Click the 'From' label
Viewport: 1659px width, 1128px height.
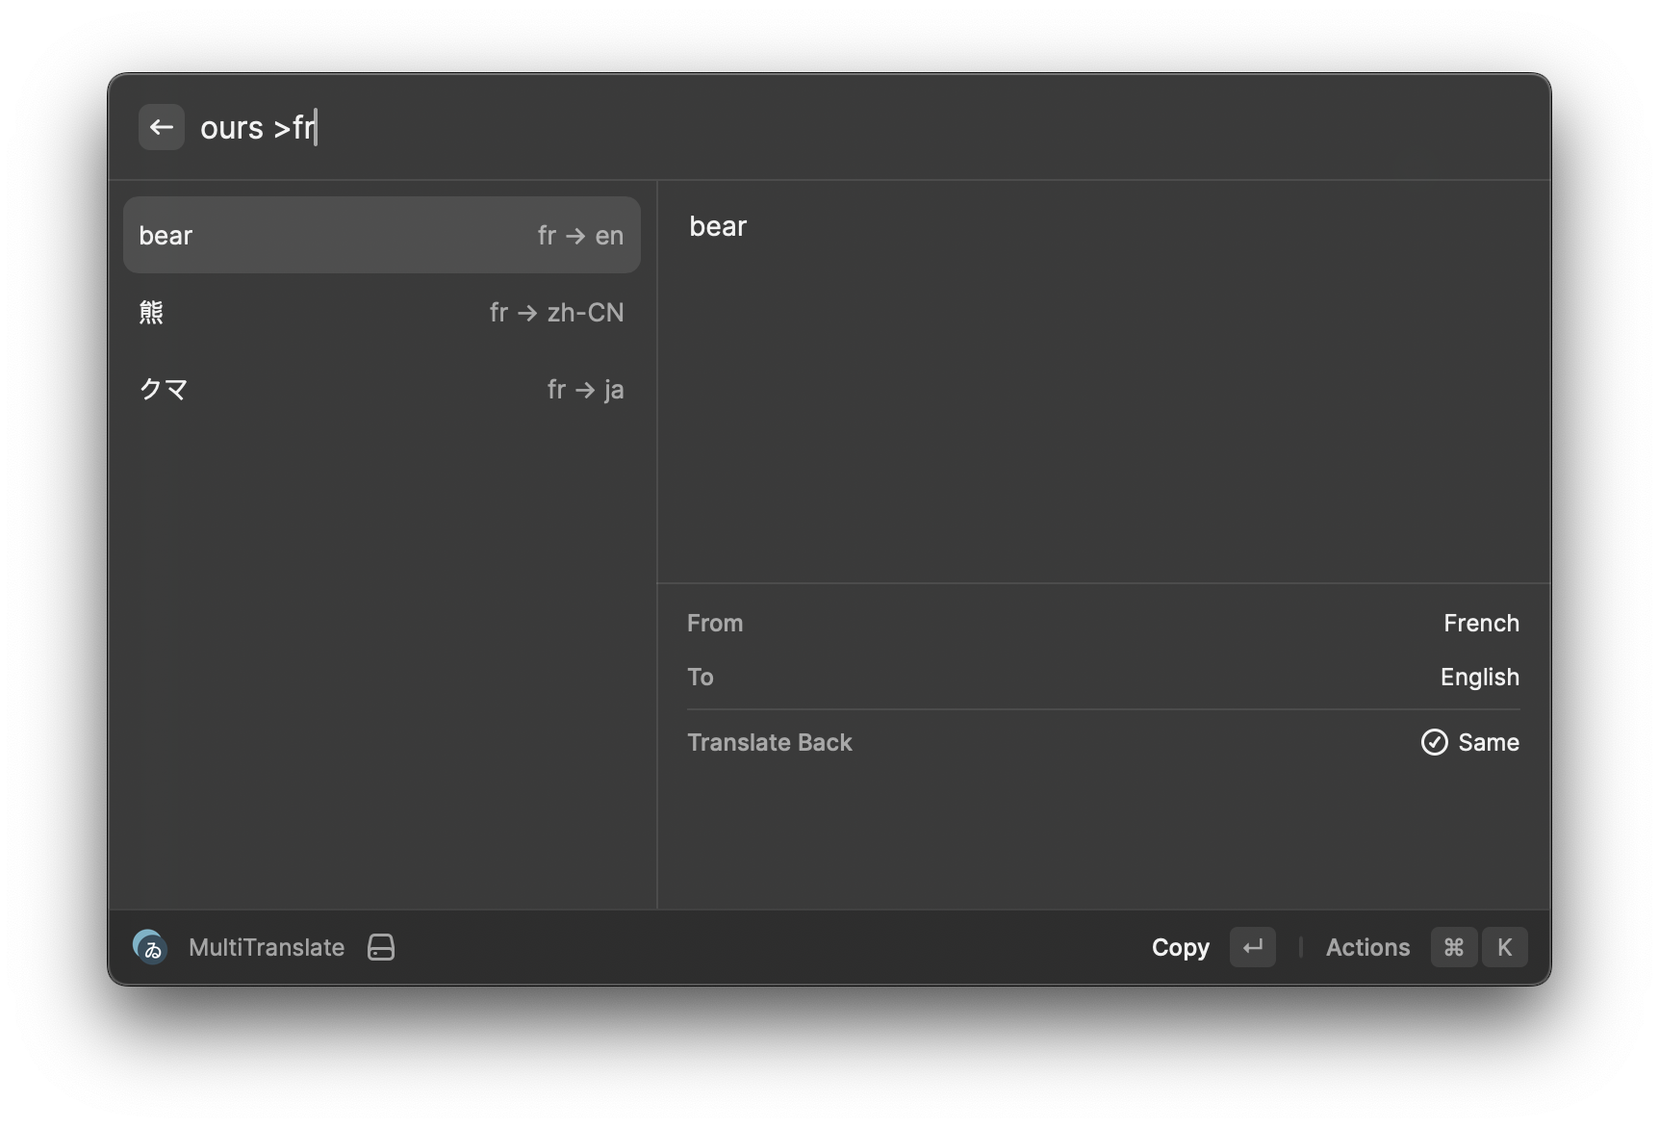[715, 623]
